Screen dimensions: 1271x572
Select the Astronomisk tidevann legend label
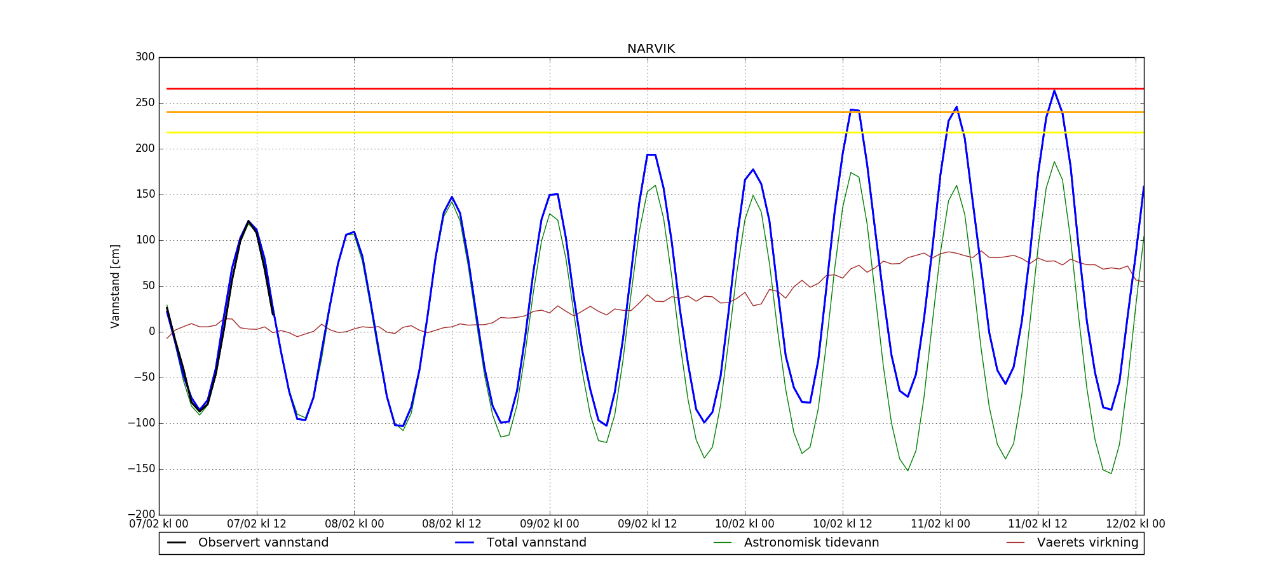(812, 543)
